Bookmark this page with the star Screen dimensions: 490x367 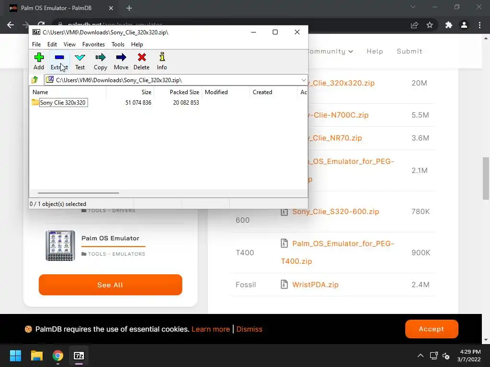(430, 25)
